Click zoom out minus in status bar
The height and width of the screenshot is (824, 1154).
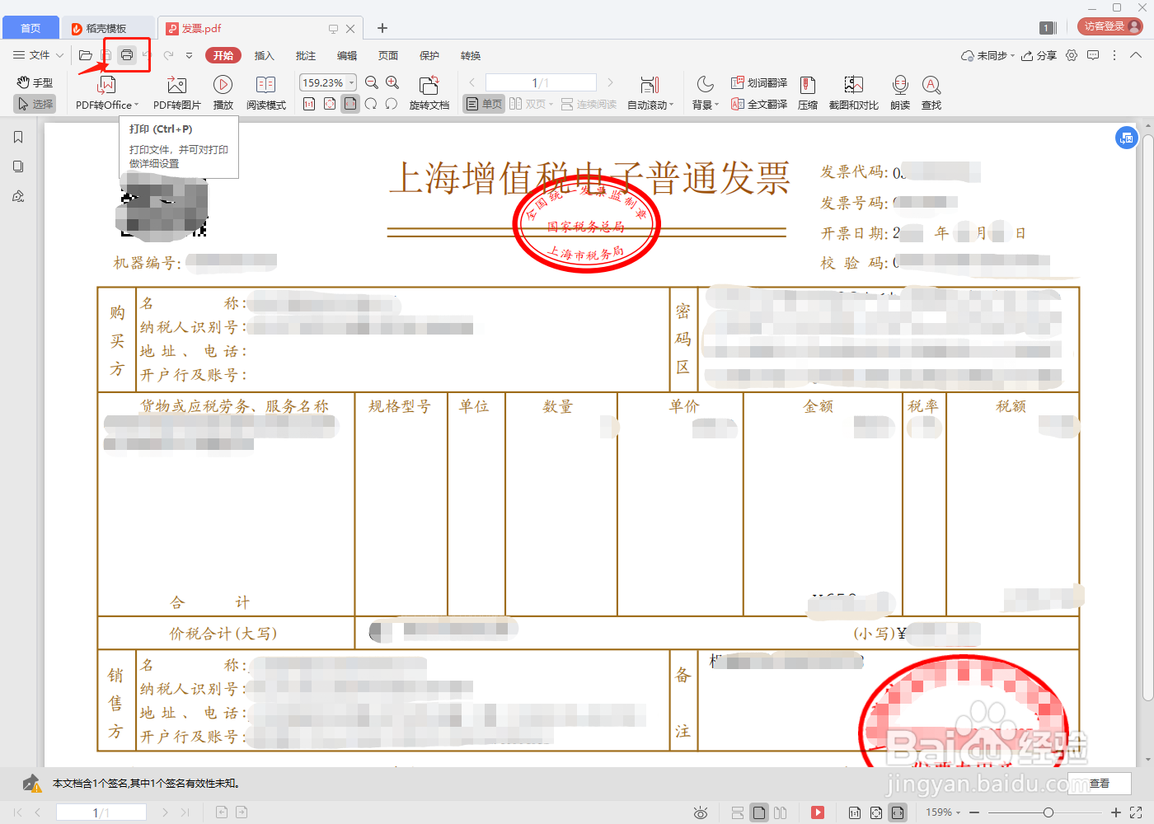974,812
